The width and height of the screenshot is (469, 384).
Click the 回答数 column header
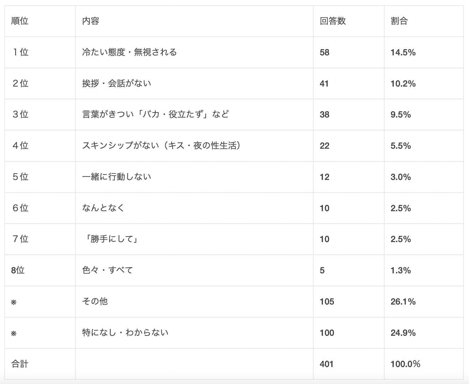coord(333,21)
